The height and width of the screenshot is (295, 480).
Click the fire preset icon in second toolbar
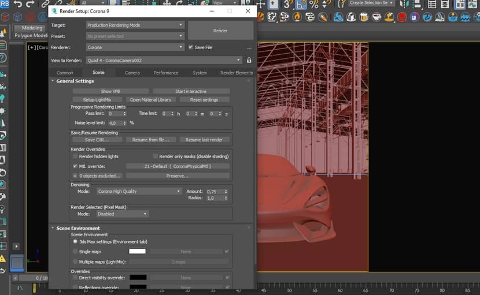(x=297, y=17)
